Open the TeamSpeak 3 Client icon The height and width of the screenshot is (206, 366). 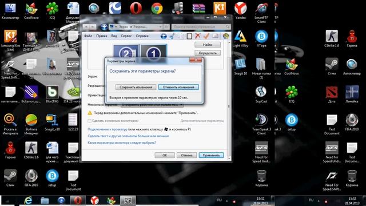(261, 124)
